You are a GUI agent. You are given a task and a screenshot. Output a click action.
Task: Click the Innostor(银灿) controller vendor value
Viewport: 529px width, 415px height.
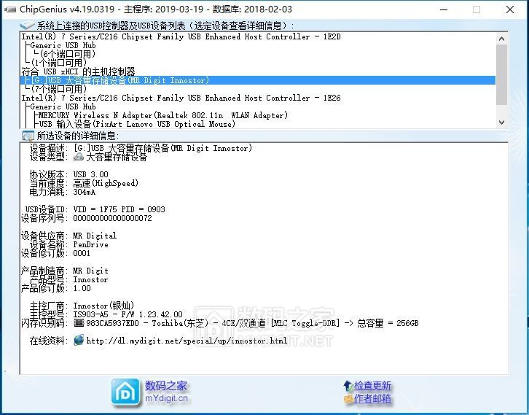(104, 306)
